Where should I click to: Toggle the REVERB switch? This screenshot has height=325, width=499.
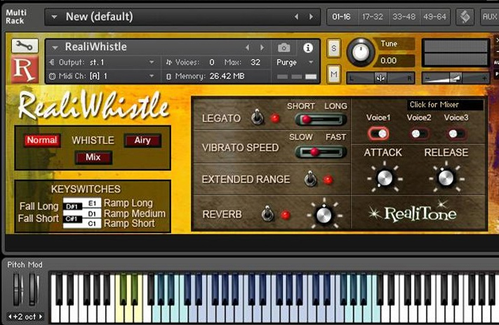pyautogui.click(x=267, y=213)
